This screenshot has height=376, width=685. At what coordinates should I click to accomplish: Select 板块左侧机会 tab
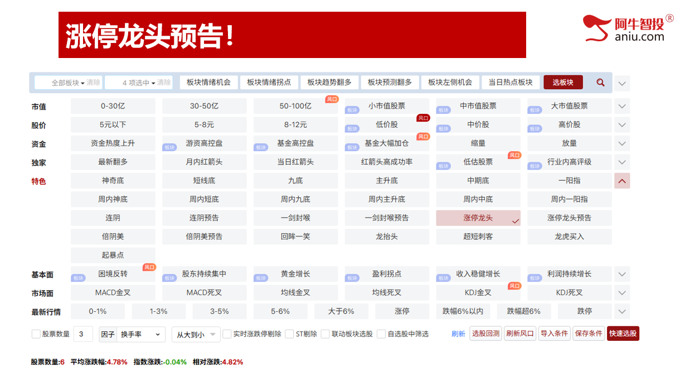450,83
